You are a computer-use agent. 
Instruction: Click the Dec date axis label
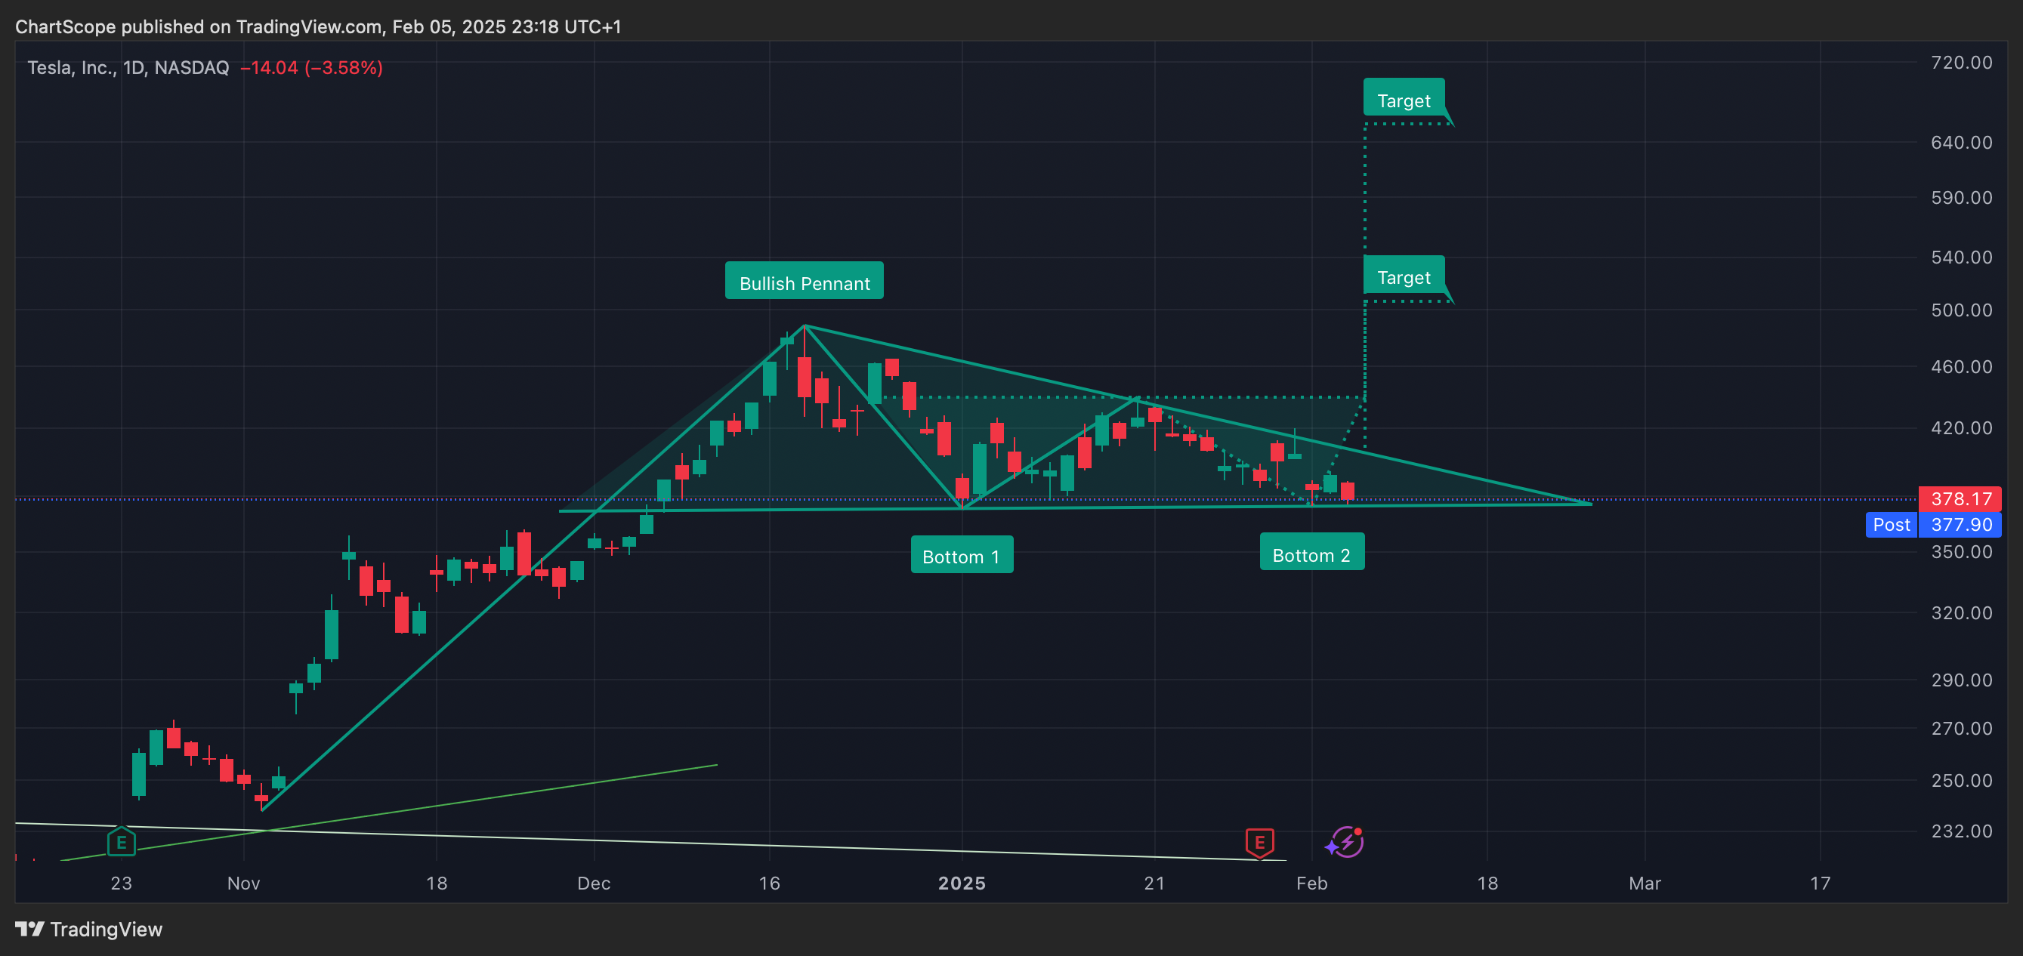tap(593, 883)
